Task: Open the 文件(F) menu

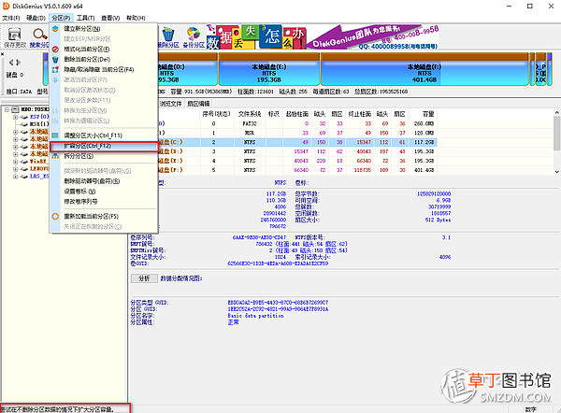Action: click(x=11, y=18)
